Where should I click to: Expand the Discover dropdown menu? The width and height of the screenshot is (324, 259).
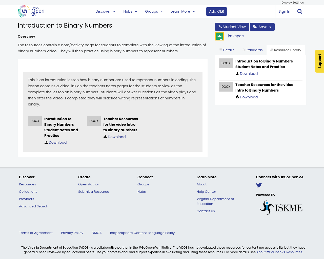click(105, 11)
